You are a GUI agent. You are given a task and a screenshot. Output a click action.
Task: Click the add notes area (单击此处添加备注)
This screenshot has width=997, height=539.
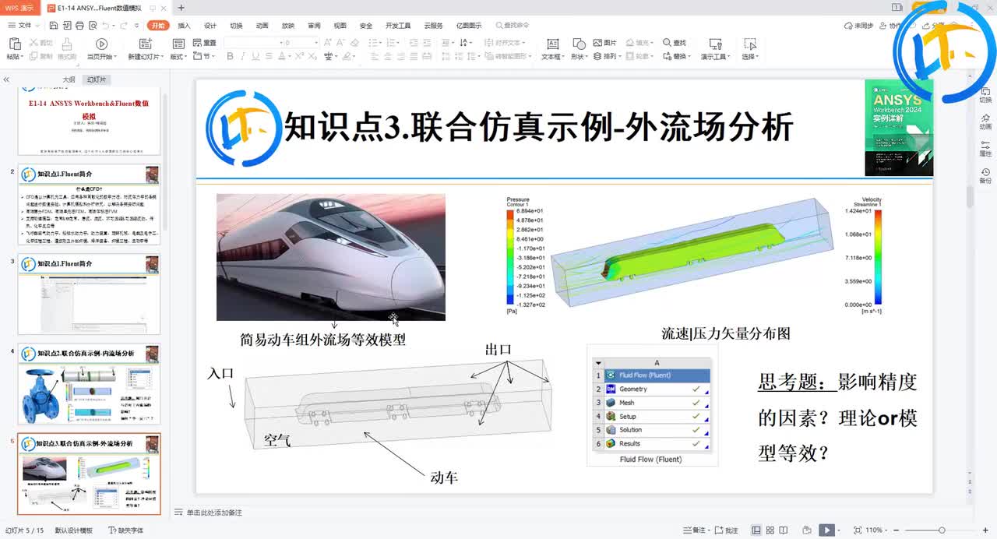(x=209, y=513)
